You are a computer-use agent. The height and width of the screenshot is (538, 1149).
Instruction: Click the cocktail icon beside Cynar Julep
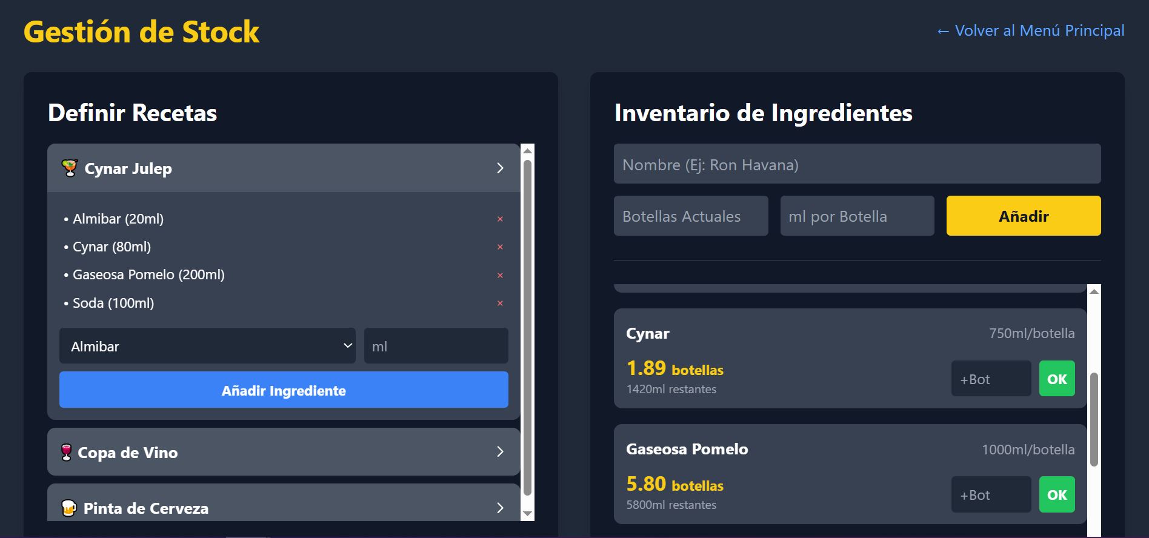[70, 168]
